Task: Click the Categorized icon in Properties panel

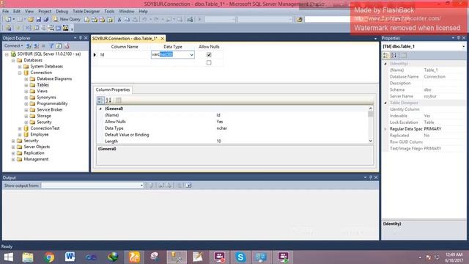Action: coord(386,56)
